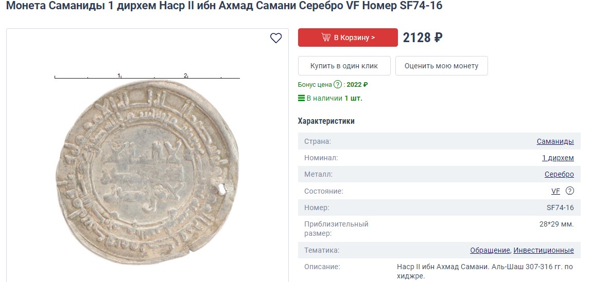
Task: Open the "Серебро" metal link
Action: [x=559, y=174]
